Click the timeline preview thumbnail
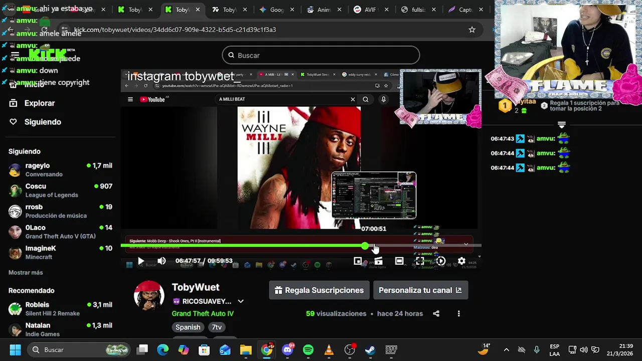Viewport: 642px width, 361px height. point(374,196)
